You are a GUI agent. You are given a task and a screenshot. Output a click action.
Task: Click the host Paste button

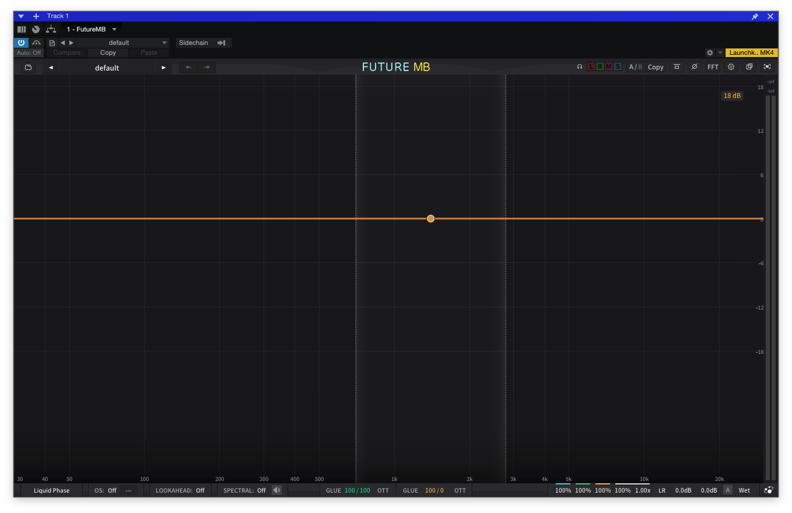[x=149, y=52]
